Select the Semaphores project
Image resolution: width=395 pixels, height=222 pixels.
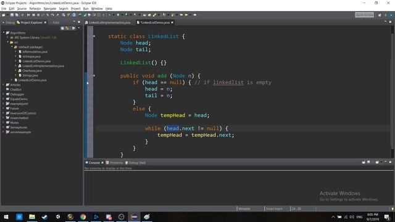(19, 128)
